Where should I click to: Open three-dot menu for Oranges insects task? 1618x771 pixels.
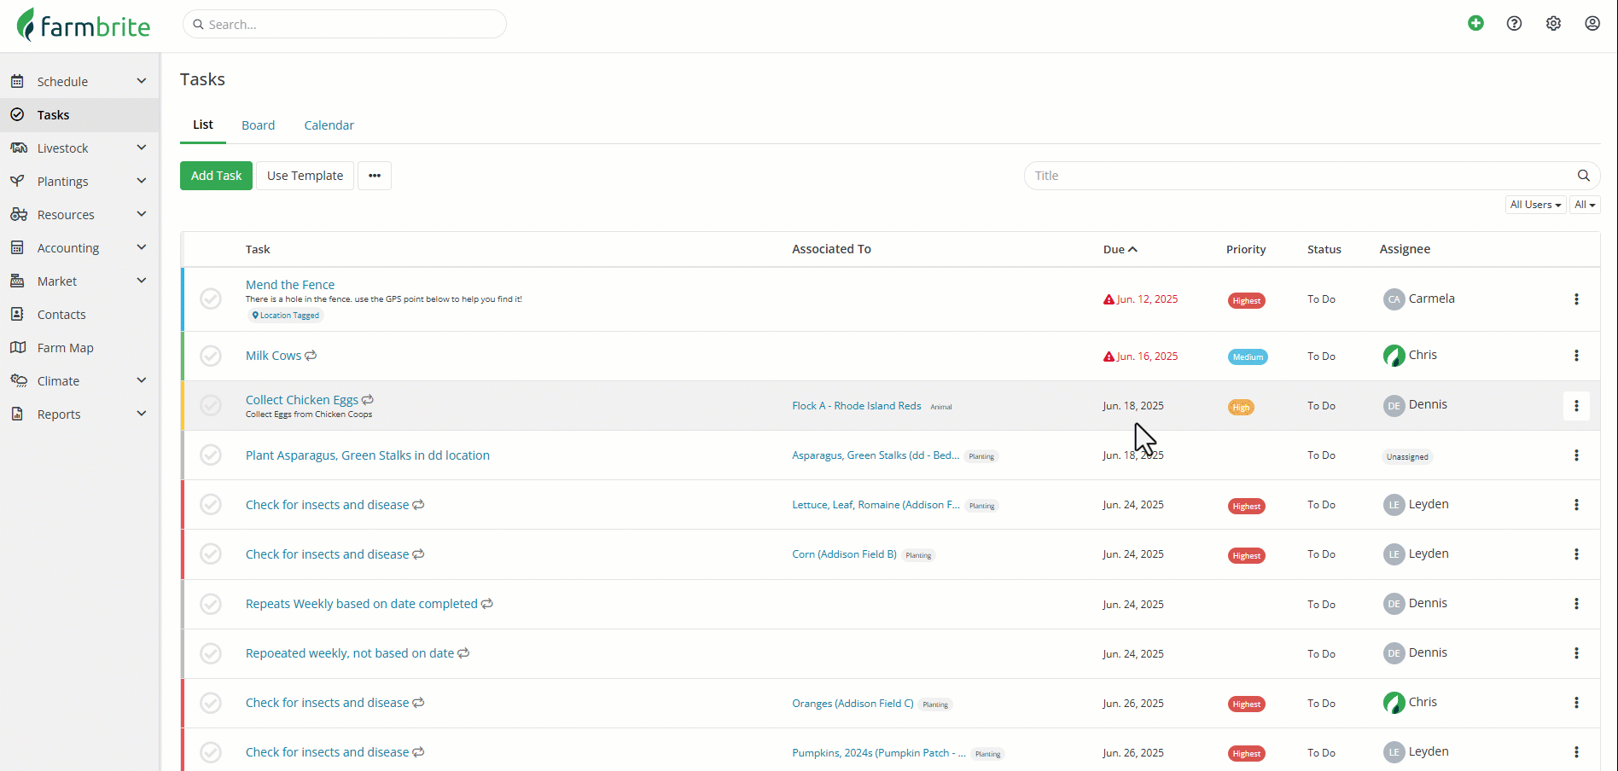(x=1576, y=703)
